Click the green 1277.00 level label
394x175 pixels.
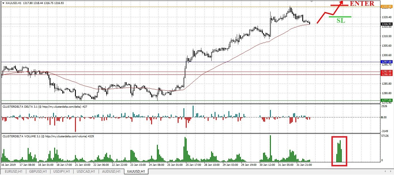coord(386,100)
